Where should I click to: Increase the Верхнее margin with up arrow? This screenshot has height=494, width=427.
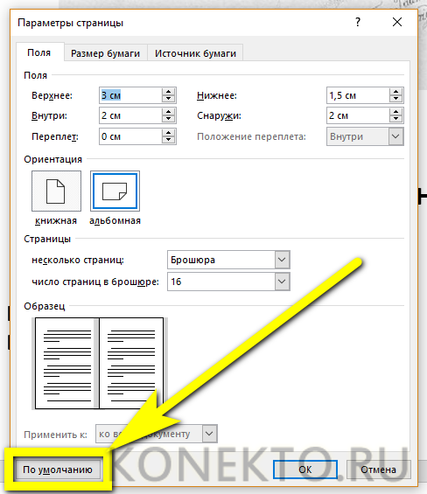tap(168, 92)
